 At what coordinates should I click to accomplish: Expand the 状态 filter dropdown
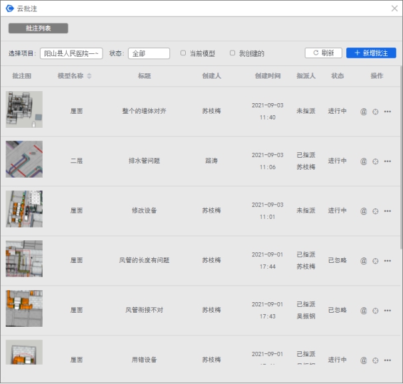point(149,53)
